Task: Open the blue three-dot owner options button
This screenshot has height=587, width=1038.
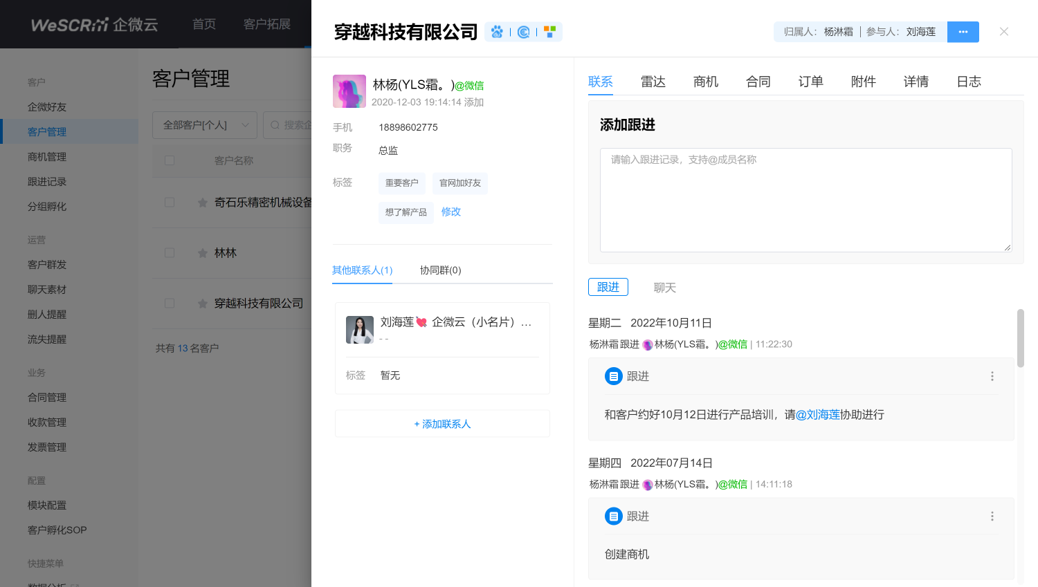Action: [963, 32]
